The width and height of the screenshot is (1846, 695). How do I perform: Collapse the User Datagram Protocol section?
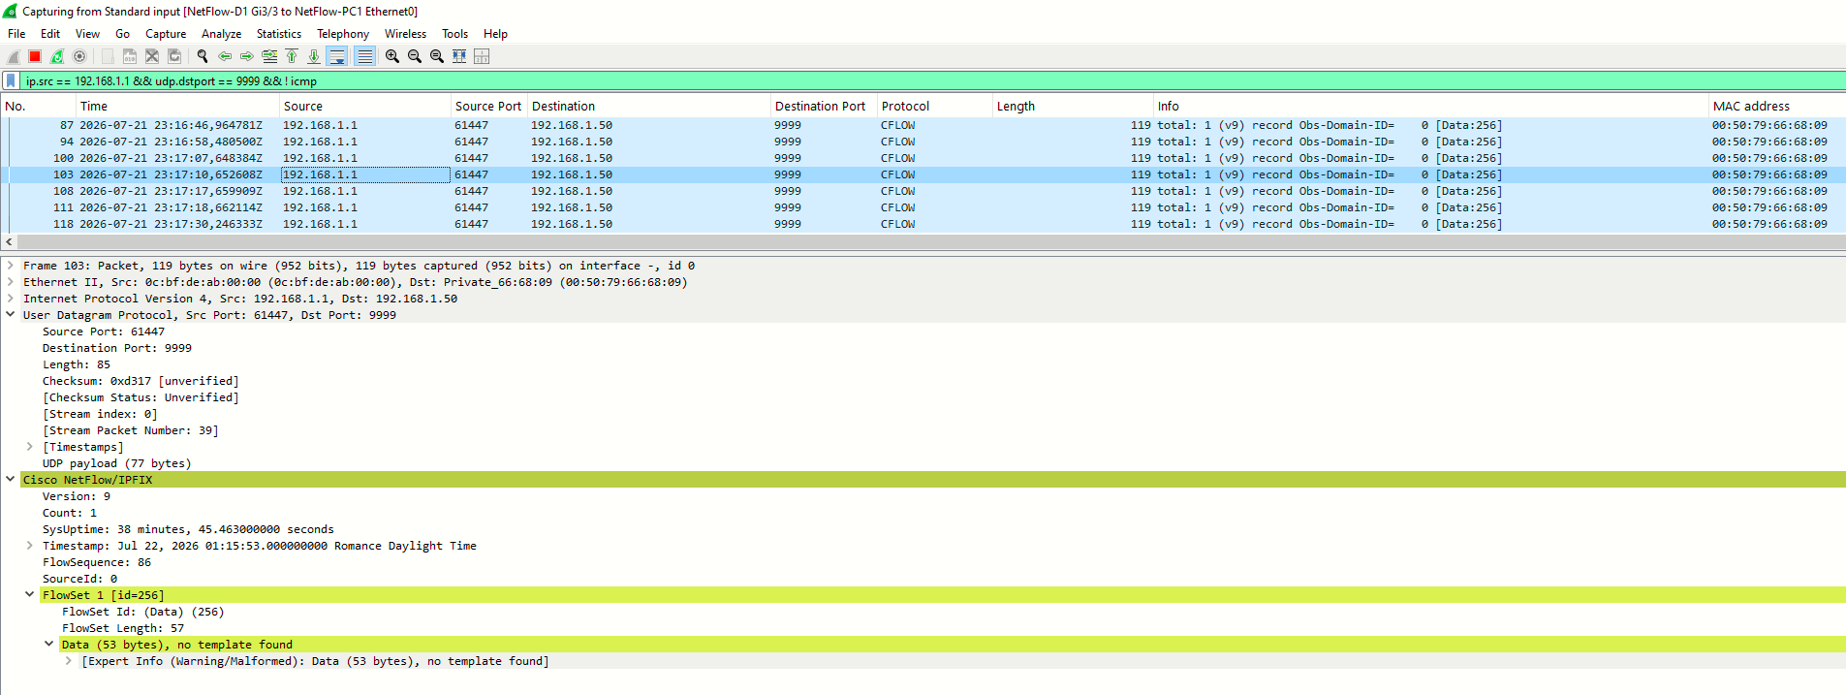(x=11, y=315)
